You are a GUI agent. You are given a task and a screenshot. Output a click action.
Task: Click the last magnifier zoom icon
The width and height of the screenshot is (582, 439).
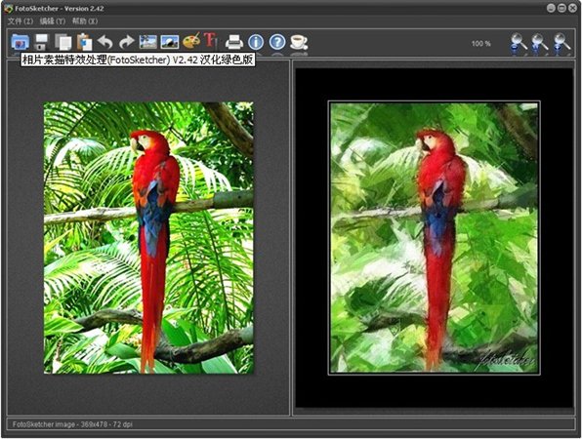pyautogui.click(x=561, y=44)
